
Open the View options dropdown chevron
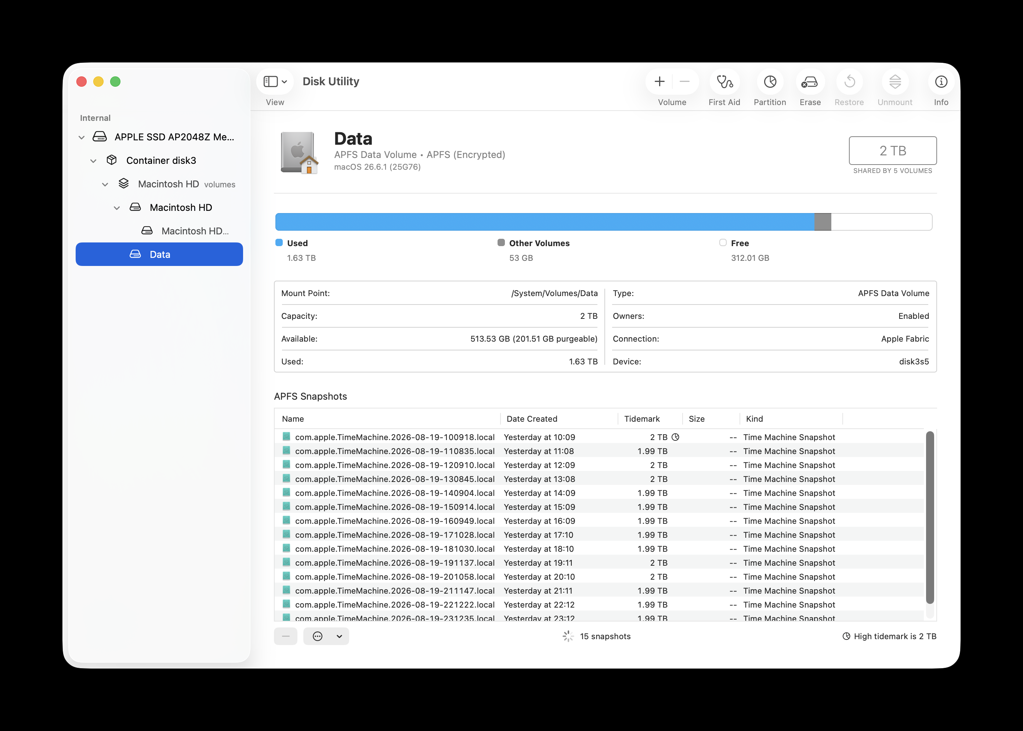click(x=284, y=82)
